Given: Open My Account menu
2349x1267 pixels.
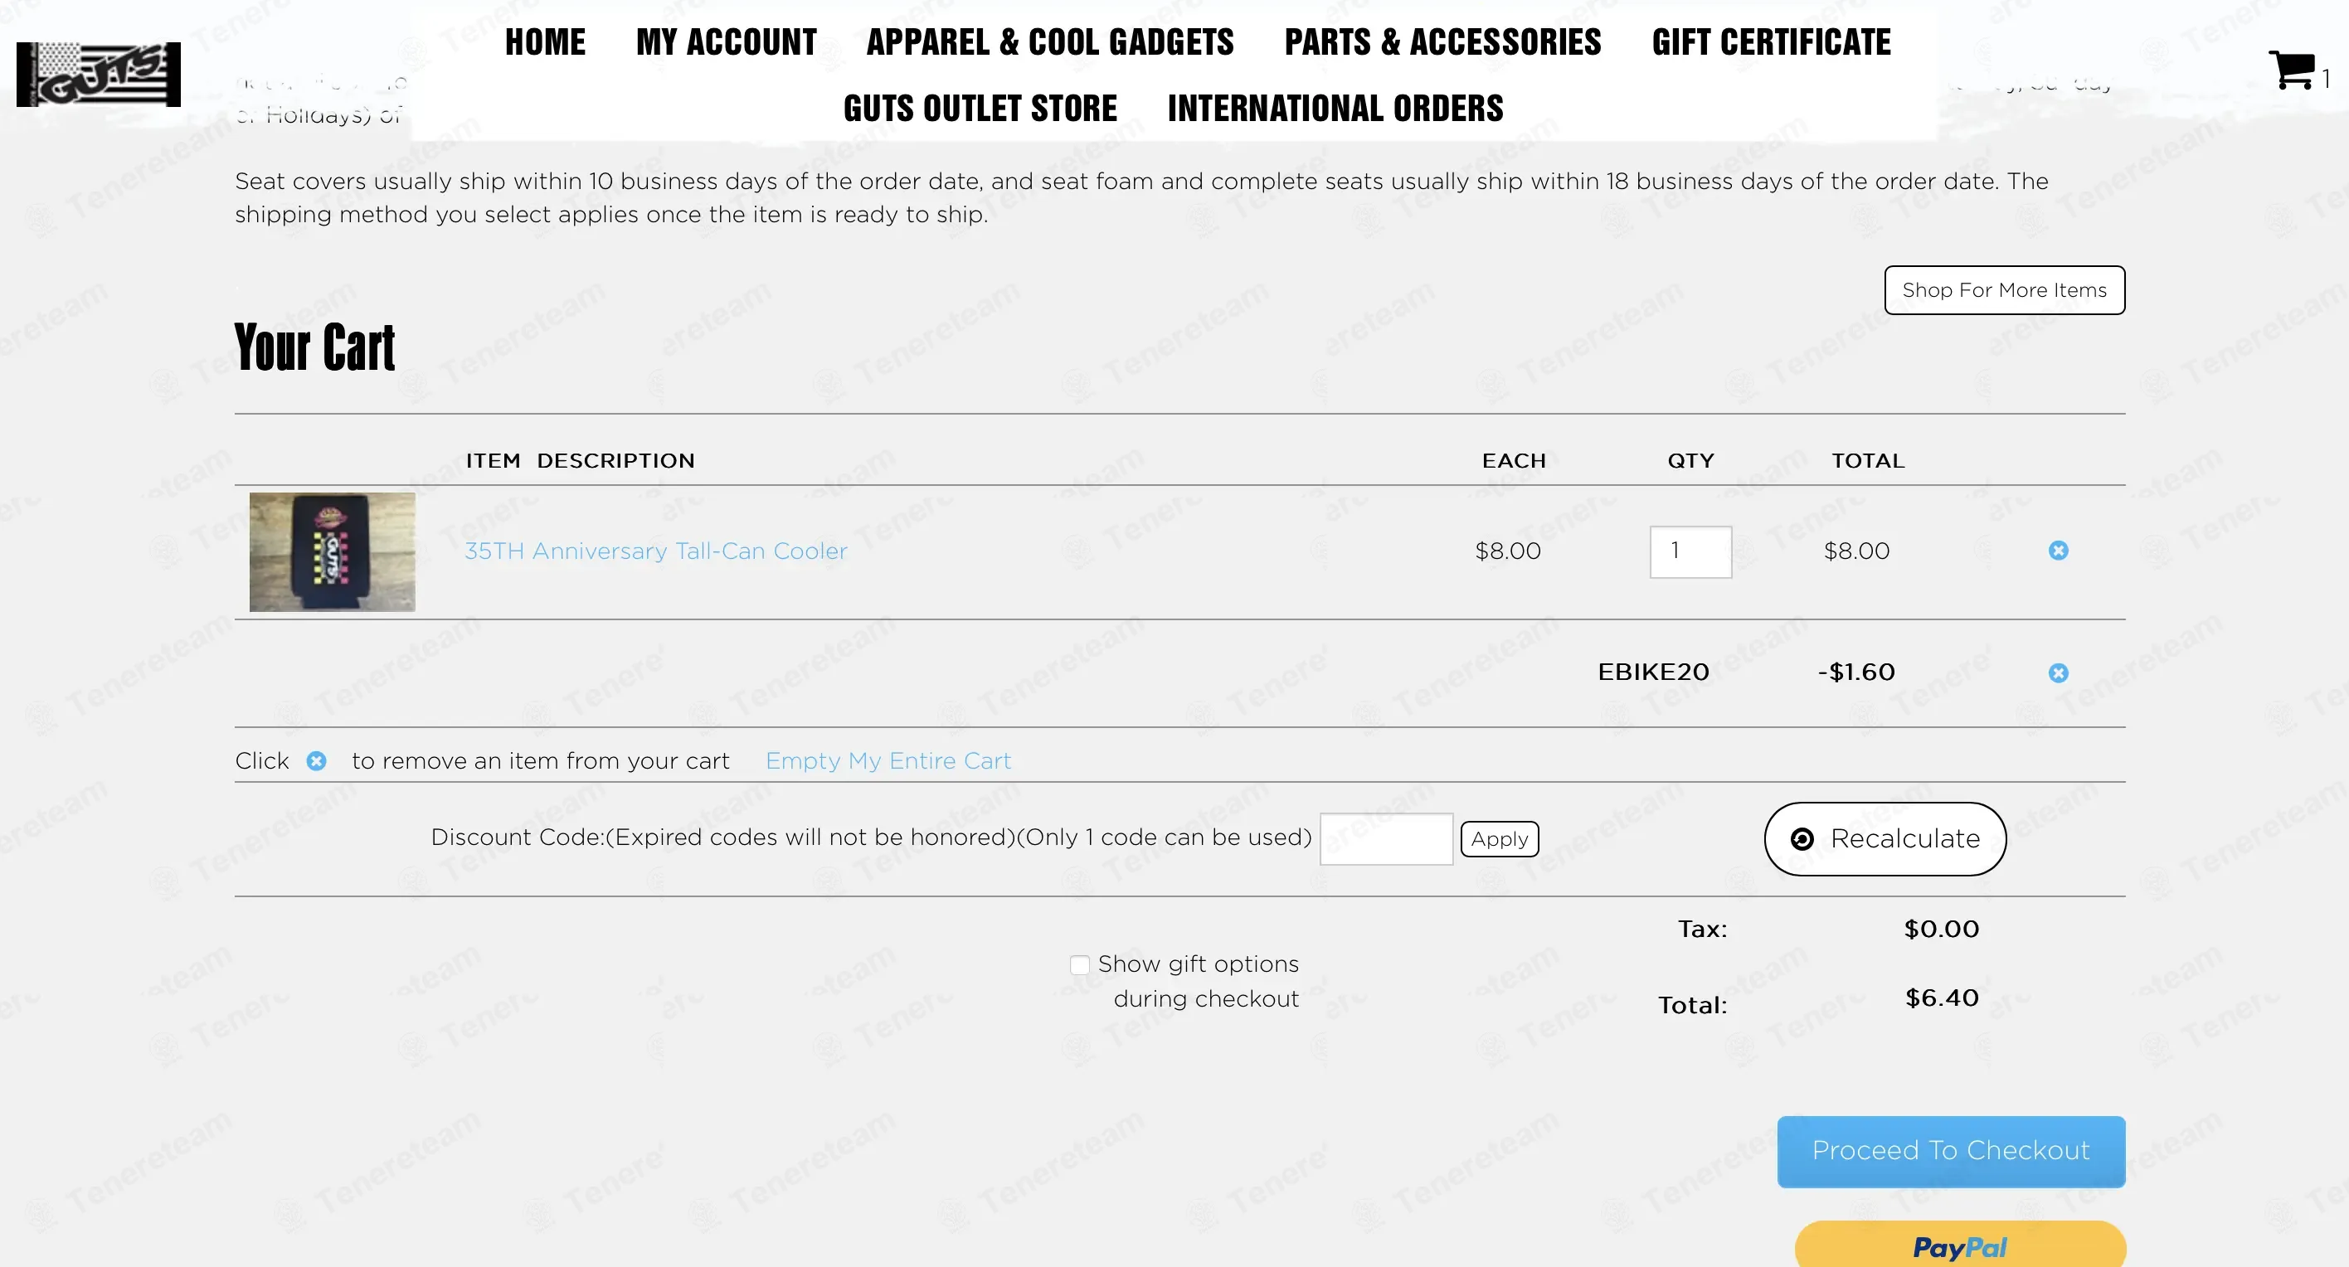Looking at the screenshot, I should pos(726,42).
